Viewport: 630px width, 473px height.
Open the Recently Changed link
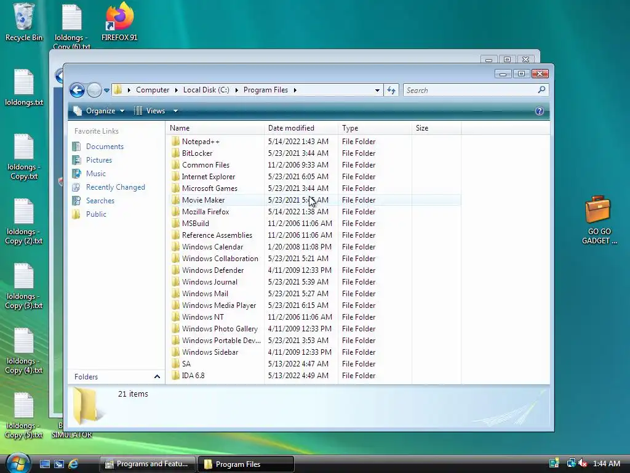[x=115, y=187]
